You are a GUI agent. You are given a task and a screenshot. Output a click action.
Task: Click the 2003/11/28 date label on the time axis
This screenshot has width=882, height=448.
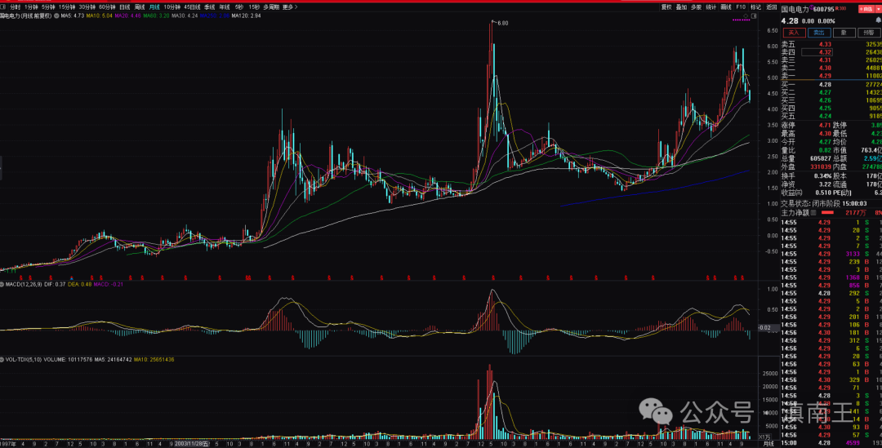point(192,443)
